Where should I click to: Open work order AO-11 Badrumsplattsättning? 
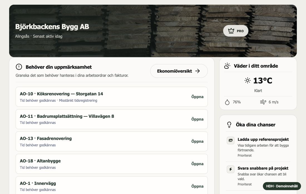tap(197, 119)
